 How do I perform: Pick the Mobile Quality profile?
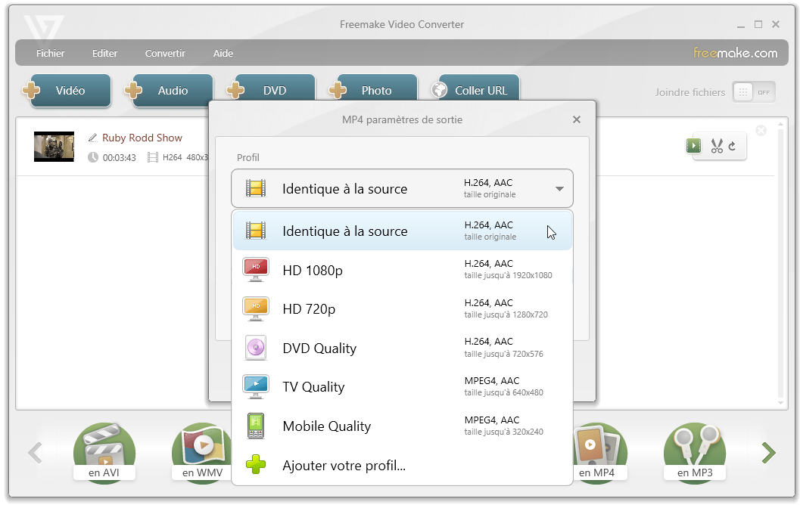(x=403, y=426)
